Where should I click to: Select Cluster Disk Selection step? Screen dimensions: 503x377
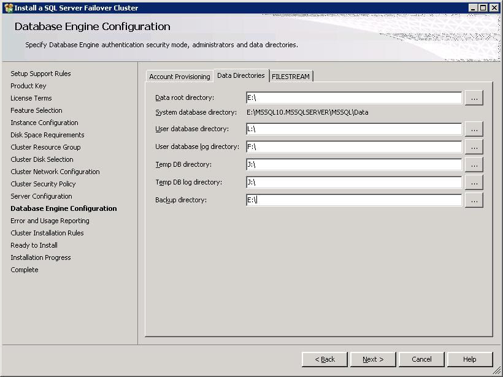42,159
